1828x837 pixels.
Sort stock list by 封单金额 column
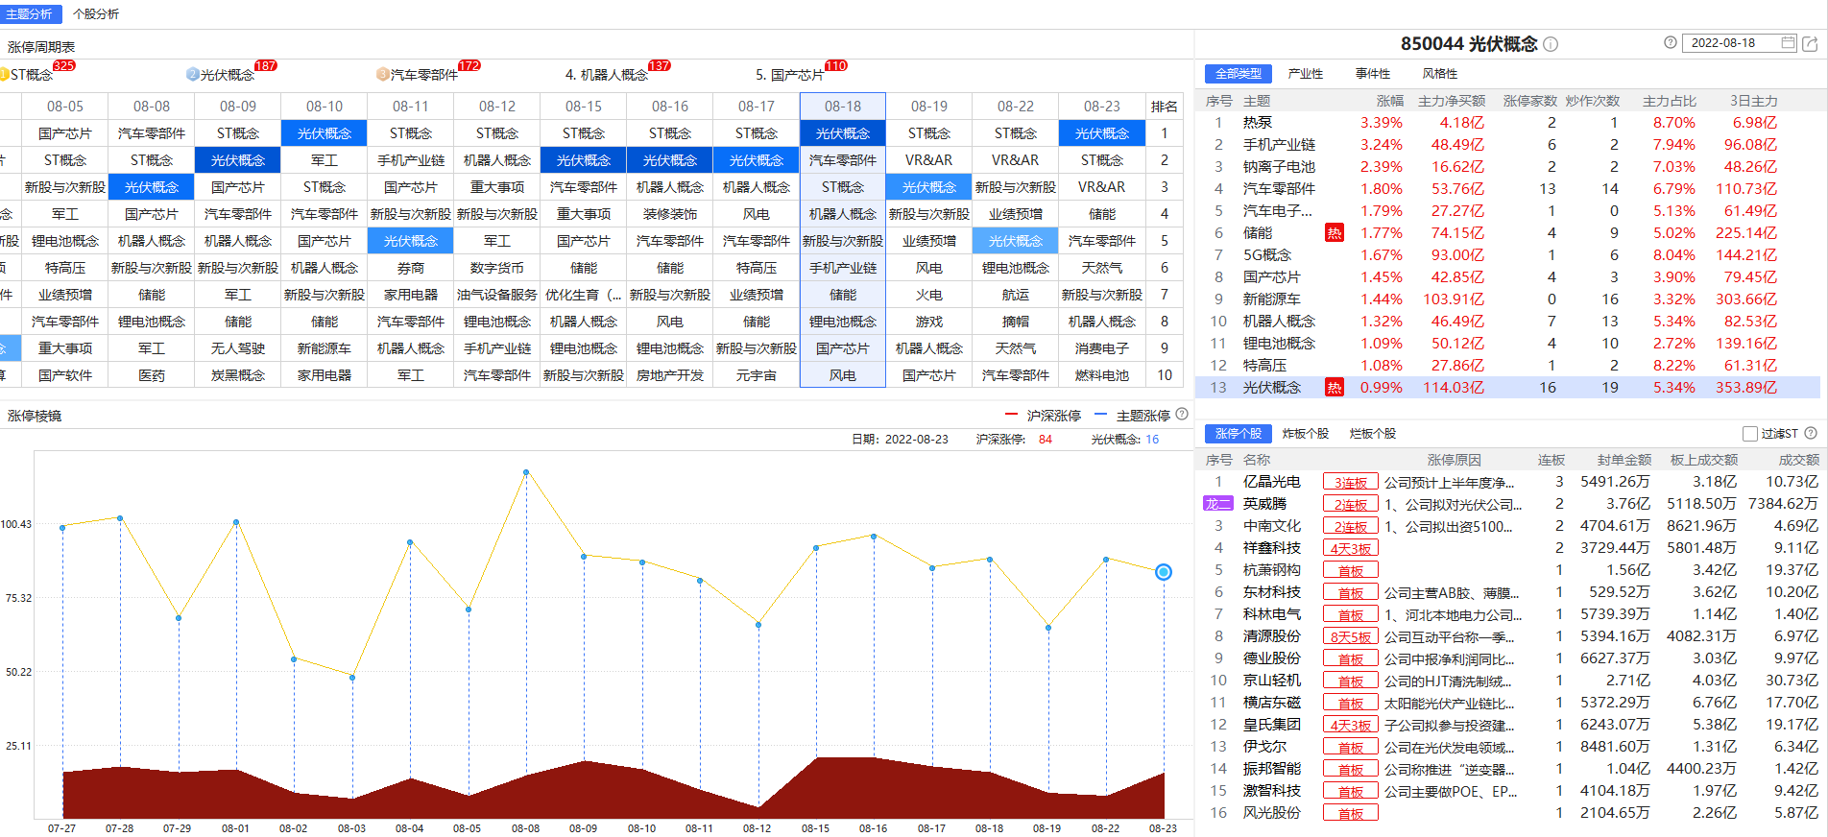1624,460
